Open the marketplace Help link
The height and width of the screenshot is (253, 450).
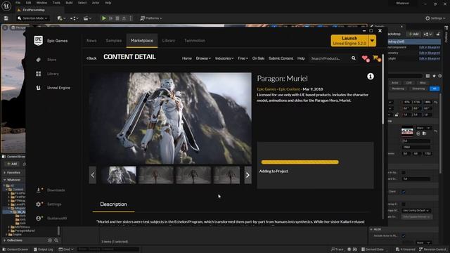pyautogui.click(x=301, y=58)
